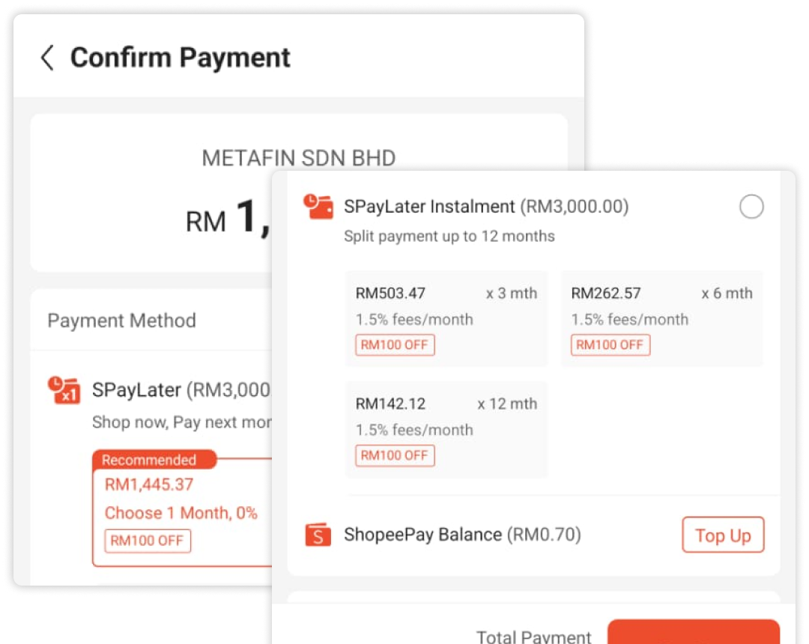The width and height of the screenshot is (809, 644).
Task: Choose the RM503.47 x 3 mth plan
Action: 446,318
